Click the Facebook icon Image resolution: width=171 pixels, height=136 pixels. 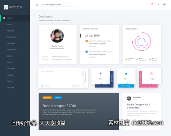tap(101, 74)
